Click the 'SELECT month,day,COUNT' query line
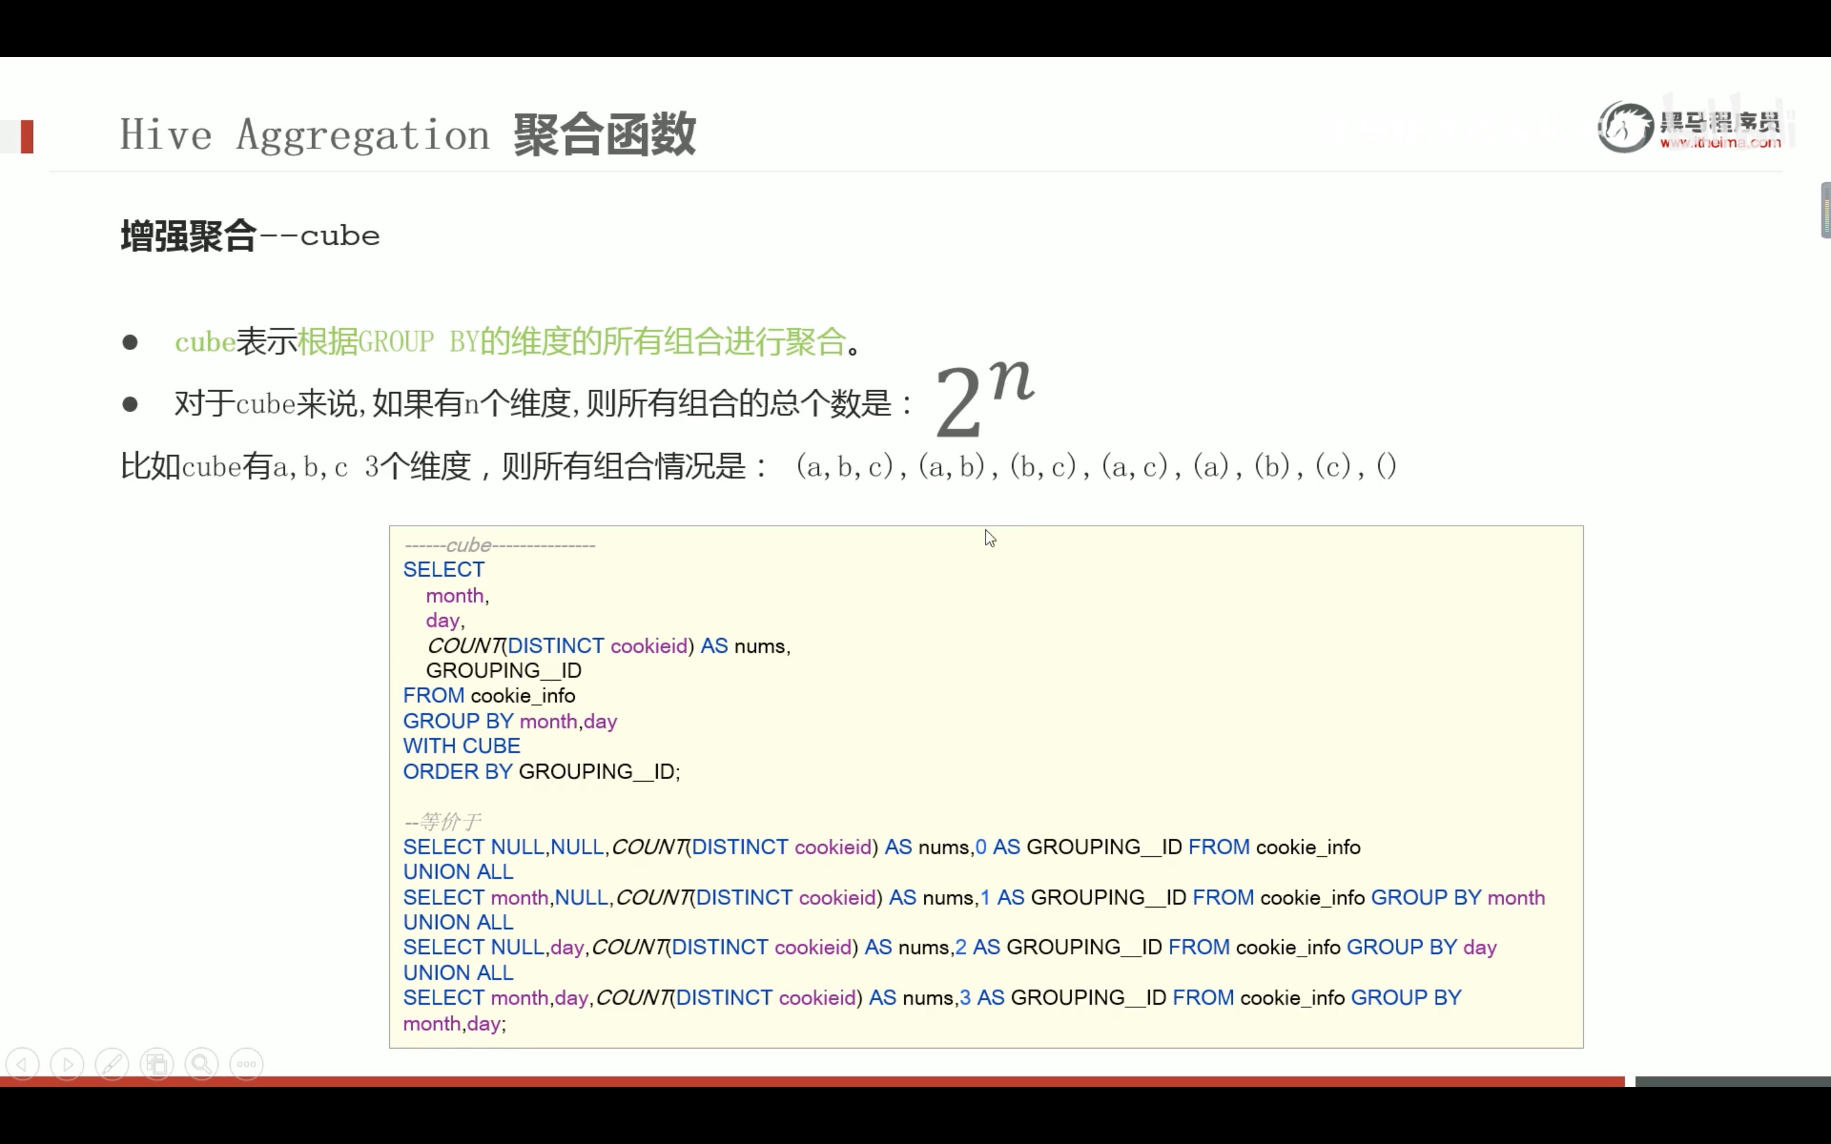The height and width of the screenshot is (1144, 1831). tap(933, 998)
